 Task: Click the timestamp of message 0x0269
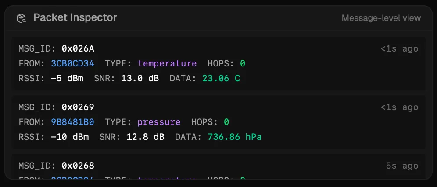399,107
